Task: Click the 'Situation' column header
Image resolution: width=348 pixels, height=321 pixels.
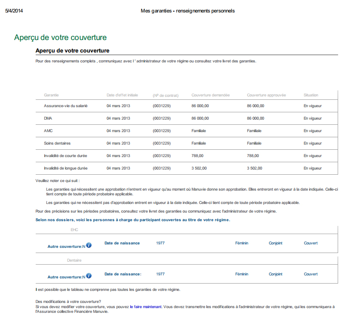Action: pos(311,95)
